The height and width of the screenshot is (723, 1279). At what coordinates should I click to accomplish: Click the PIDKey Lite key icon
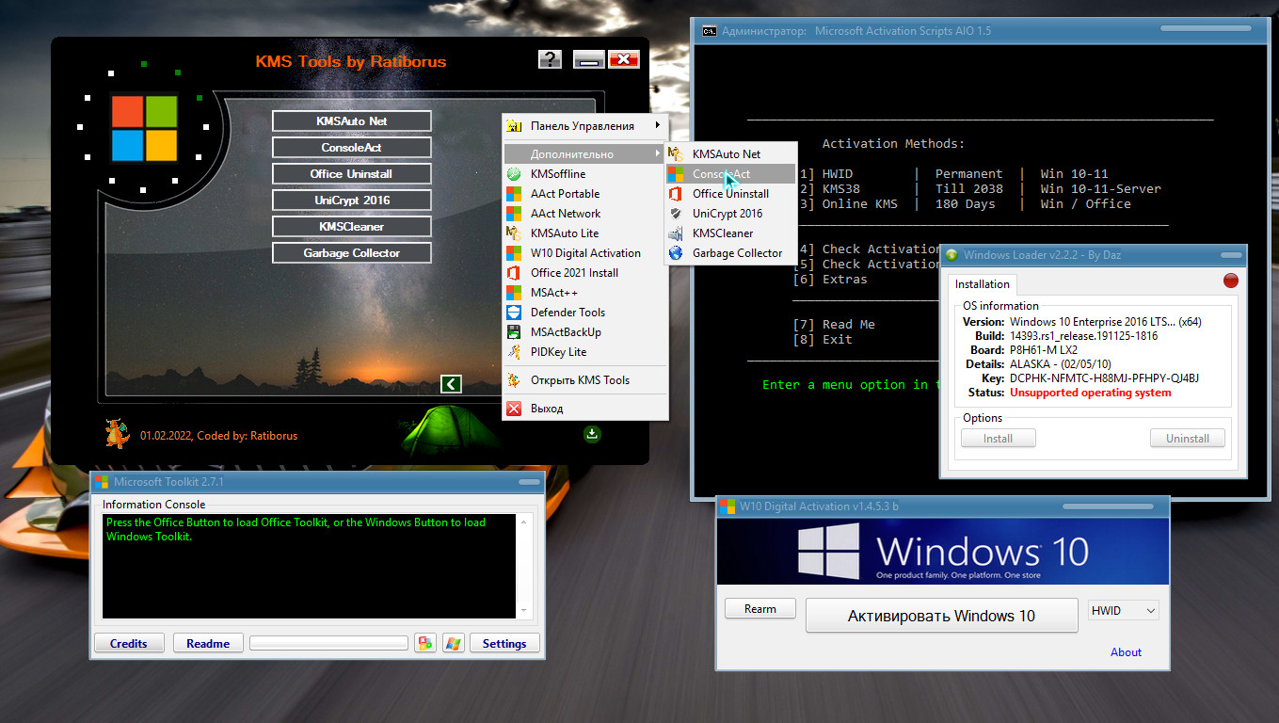coord(514,352)
